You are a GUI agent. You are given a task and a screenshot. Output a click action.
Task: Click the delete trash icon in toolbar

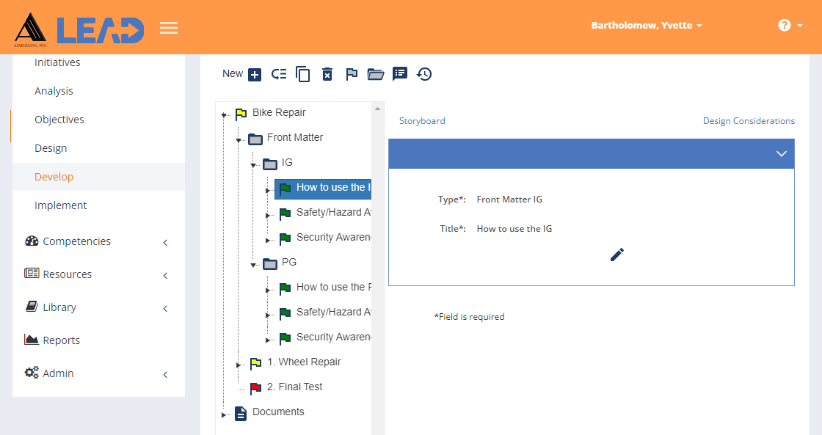[x=327, y=74]
